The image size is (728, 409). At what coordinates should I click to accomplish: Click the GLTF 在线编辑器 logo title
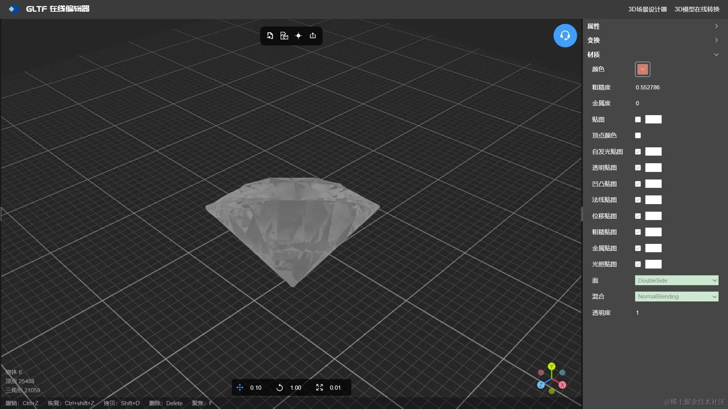click(57, 9)
